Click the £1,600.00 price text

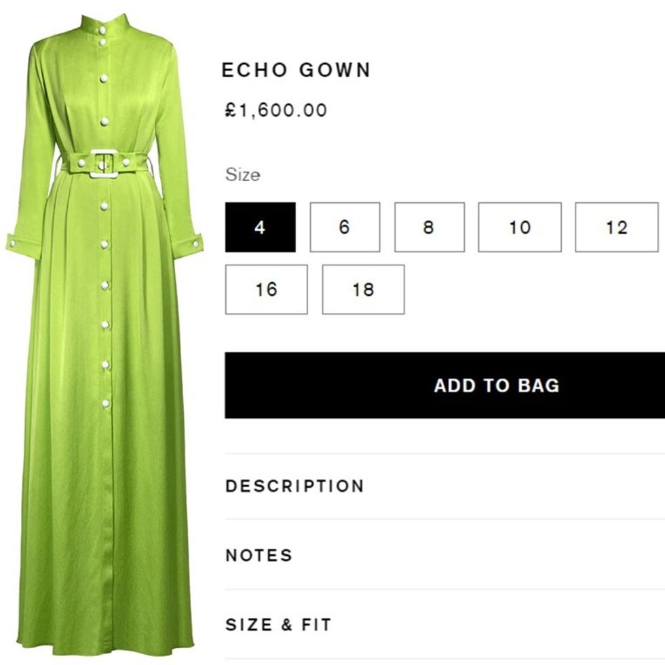[x=276, y=110]
